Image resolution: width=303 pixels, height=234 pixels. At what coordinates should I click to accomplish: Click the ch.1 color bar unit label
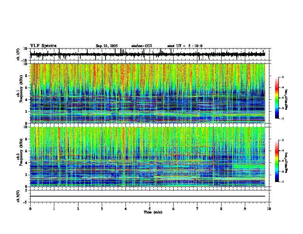coord(287,100)
